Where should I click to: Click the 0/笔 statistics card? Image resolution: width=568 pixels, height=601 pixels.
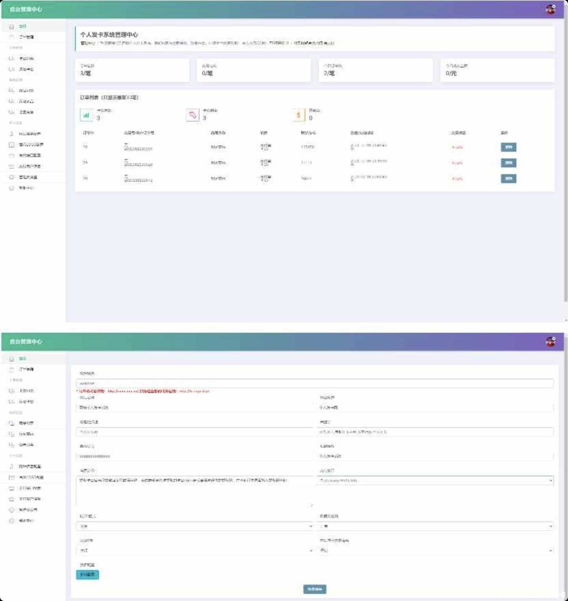254,70
